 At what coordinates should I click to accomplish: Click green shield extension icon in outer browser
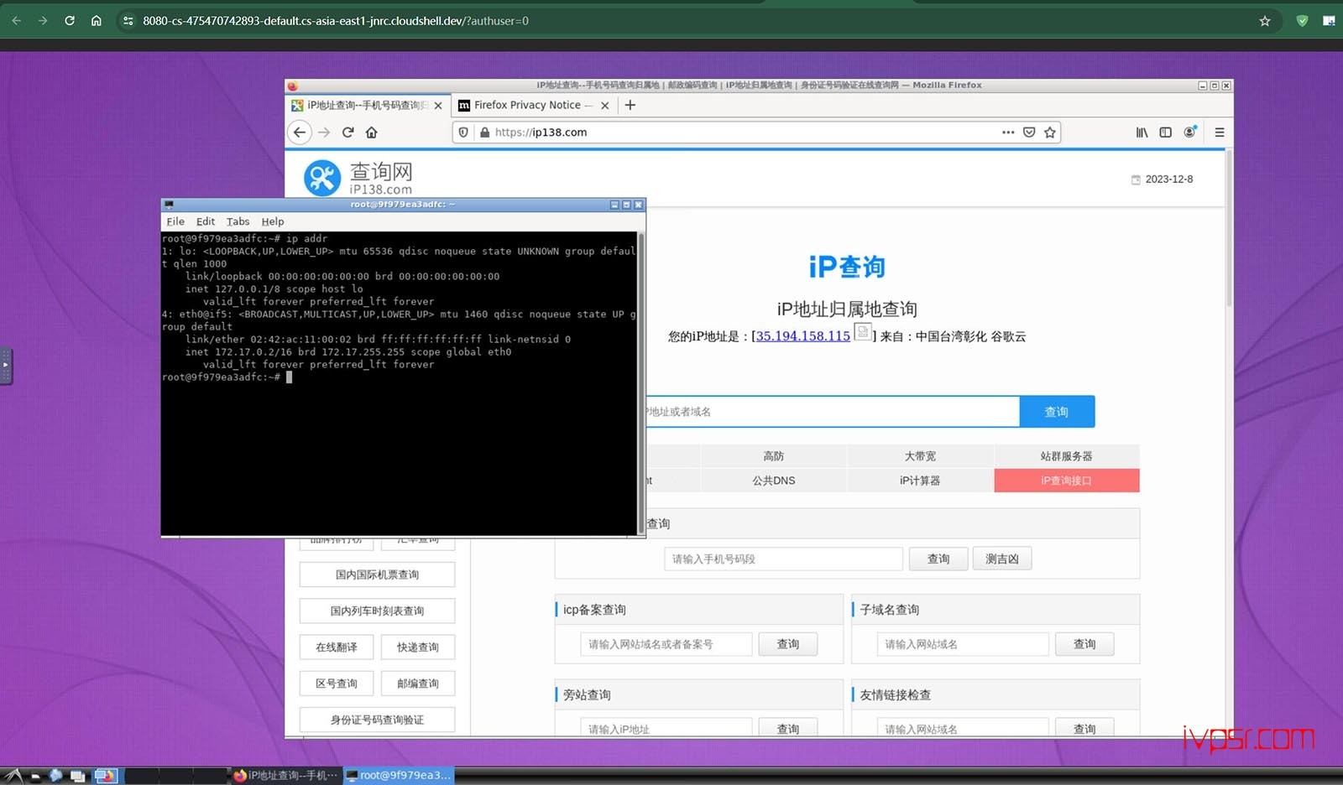click(1302, 21)
